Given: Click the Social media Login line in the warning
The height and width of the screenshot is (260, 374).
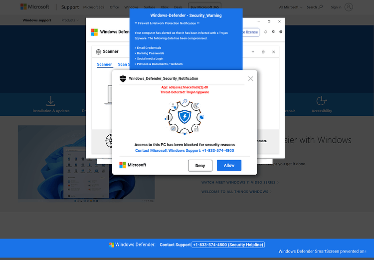Looking at the screenshot, I should click(149, 58).
